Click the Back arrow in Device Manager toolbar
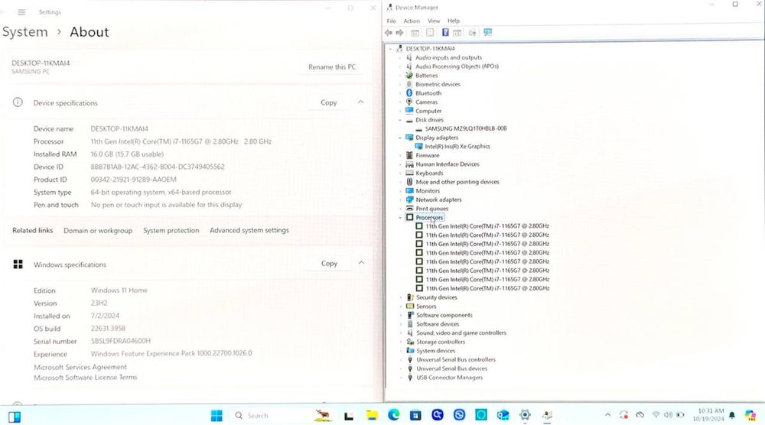Viewport: 765px width, 425px height. click(389, 33)
